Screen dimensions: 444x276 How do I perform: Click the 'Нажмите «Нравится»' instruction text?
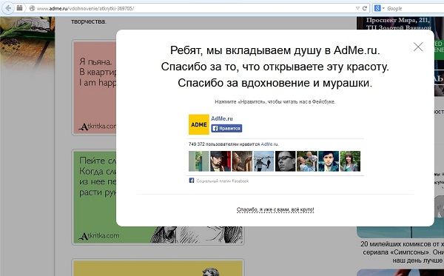click(275, 101)
